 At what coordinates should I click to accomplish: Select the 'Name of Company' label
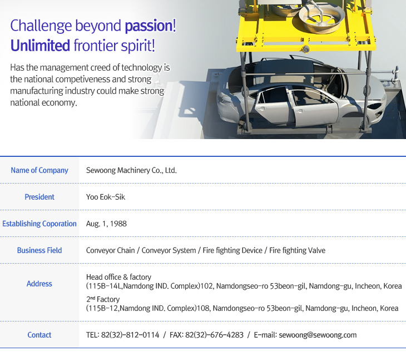(x=39, y=170)
